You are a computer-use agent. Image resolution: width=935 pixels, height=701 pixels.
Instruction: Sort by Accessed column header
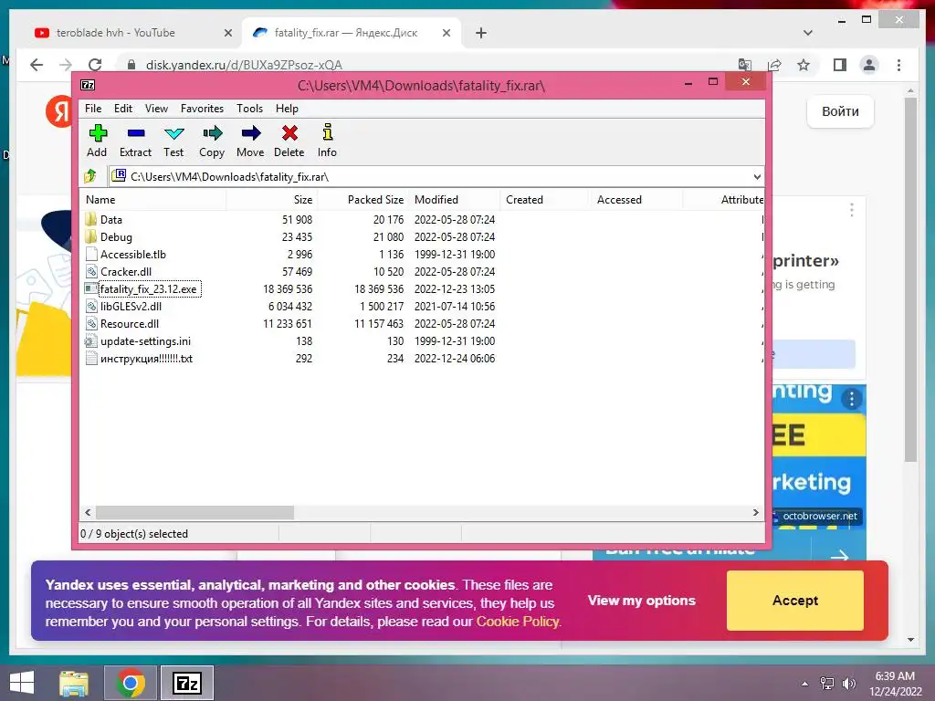(x=636, y=200)
